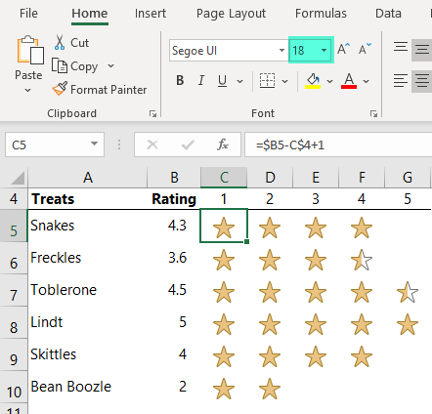Click the Copy button
This screenshot has height=414, width=432.
coord(74,66)
